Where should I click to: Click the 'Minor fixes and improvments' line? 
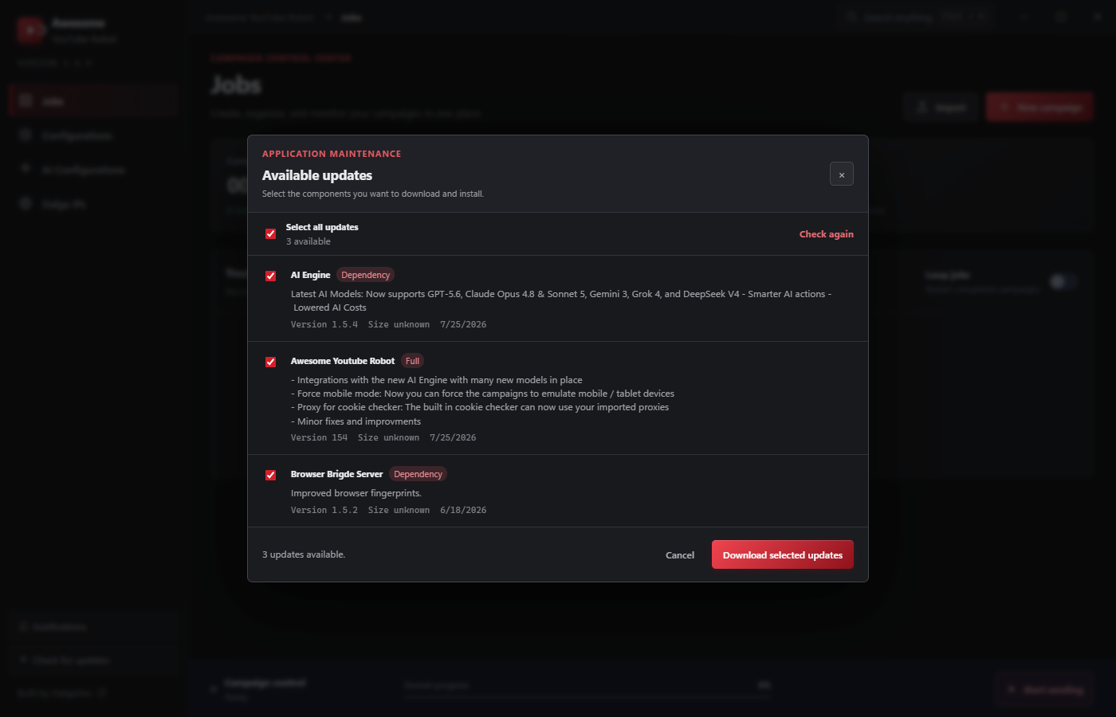[356, 421]
